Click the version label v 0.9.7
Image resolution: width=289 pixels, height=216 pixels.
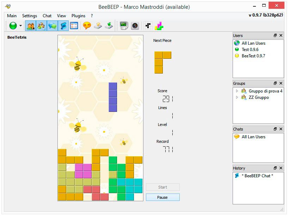[x=266, y=15]
